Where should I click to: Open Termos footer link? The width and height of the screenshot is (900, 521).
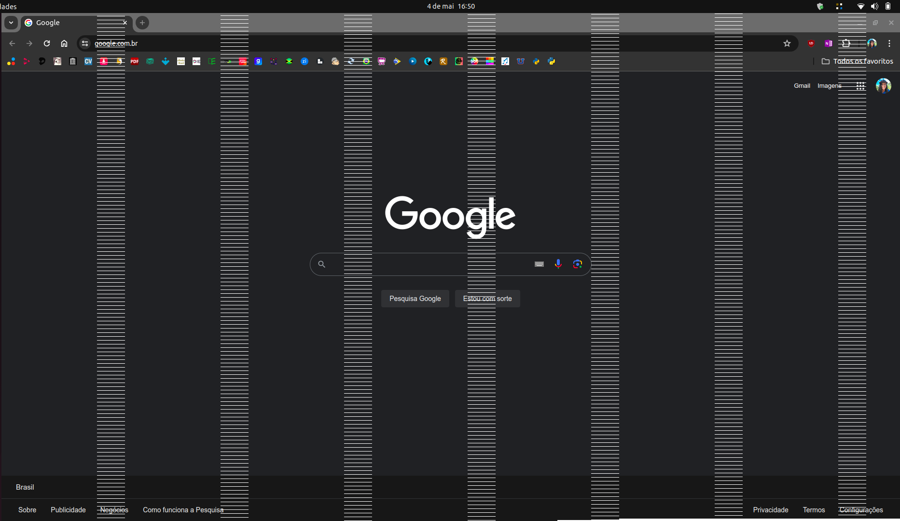click(814, 510)
